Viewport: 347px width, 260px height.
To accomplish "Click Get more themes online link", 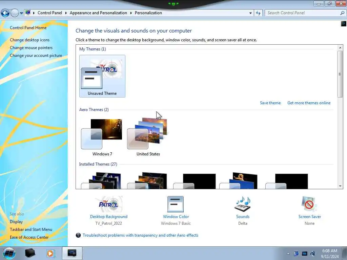I will [309, 103].
